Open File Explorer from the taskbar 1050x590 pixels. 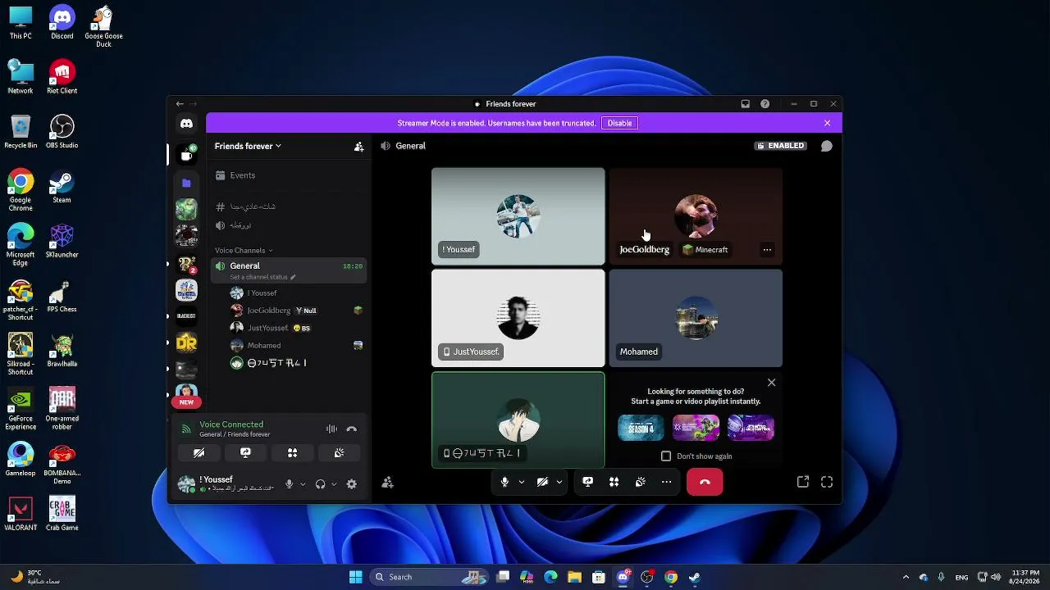(574, 577)
